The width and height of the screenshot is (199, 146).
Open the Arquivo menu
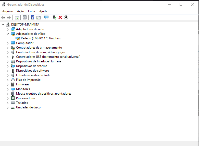(8, 11)
